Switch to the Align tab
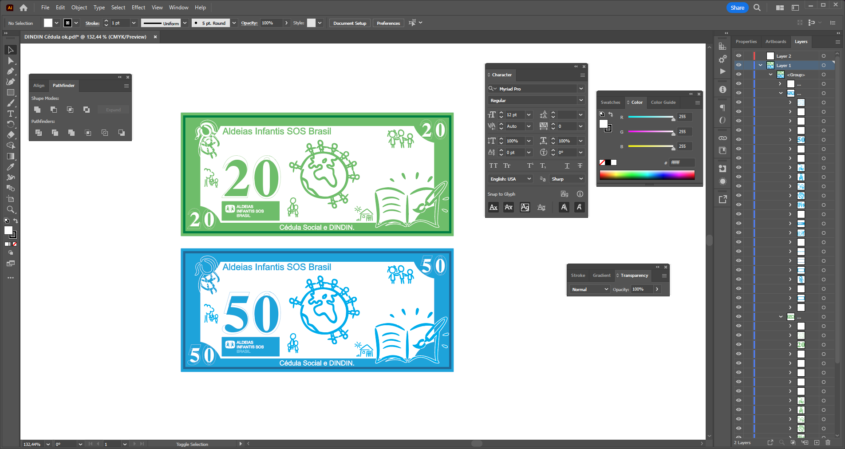Image resolution: width=845 pixels, height=449 pixels. pyautogui.click(x=39, y=86)
